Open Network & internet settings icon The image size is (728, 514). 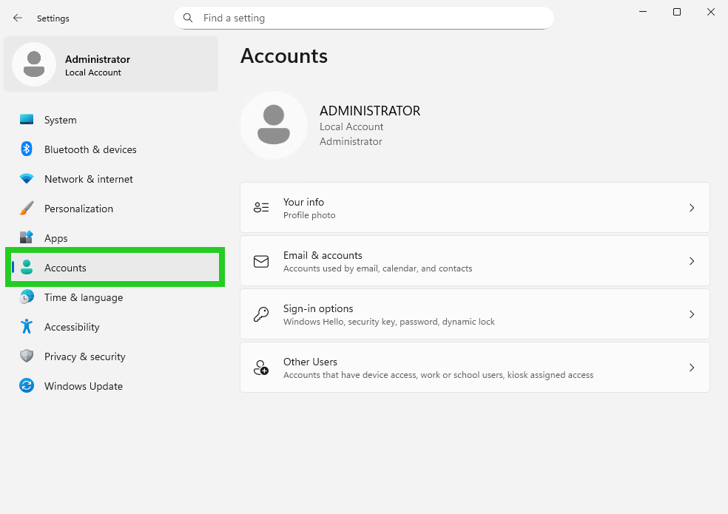[27, 179]
